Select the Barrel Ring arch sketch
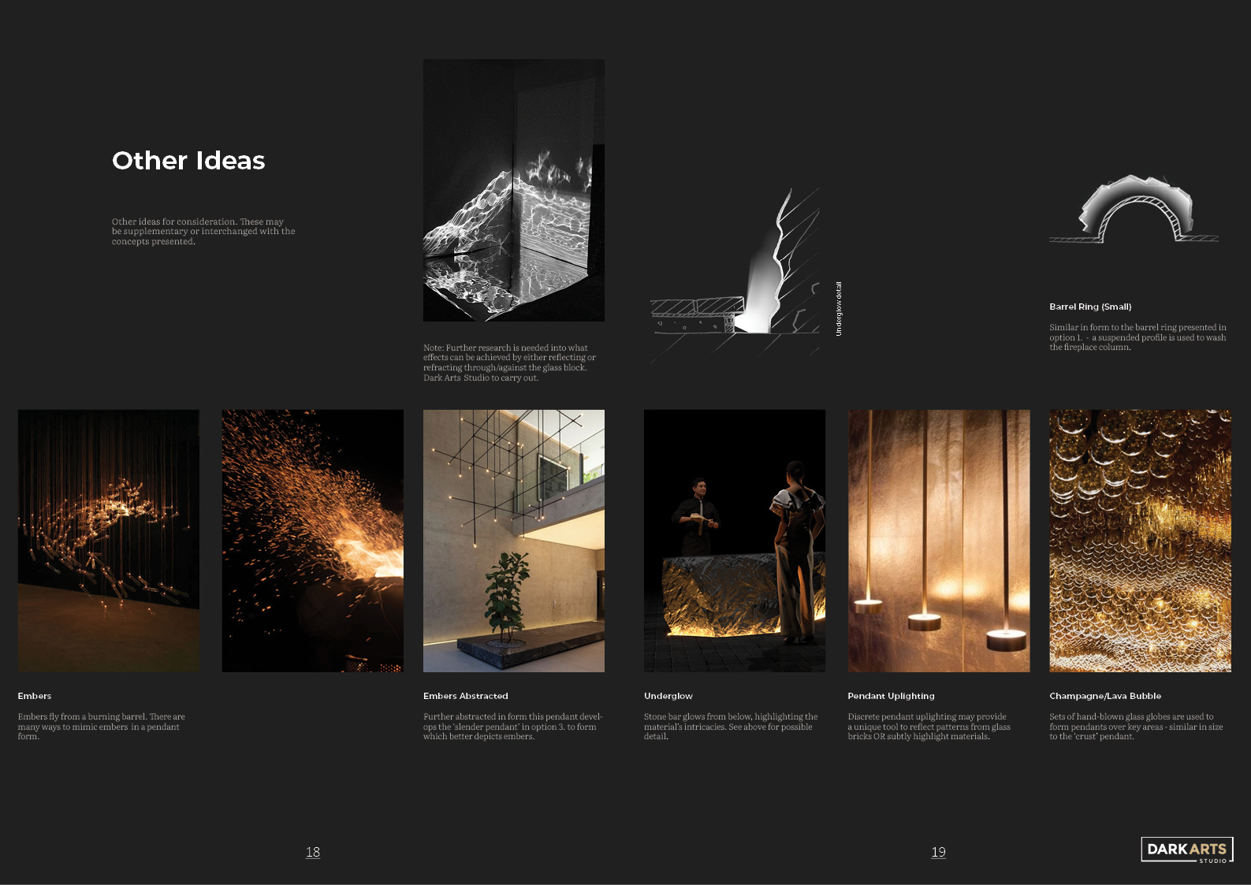Screen dimensions: 1251x885 tap(1134, 210)
